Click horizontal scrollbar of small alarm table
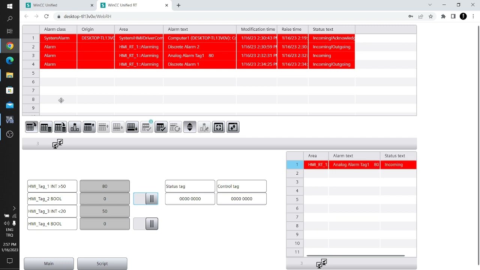Image resolution: width=480 pixels, height=270 pixels. (355, 256)
